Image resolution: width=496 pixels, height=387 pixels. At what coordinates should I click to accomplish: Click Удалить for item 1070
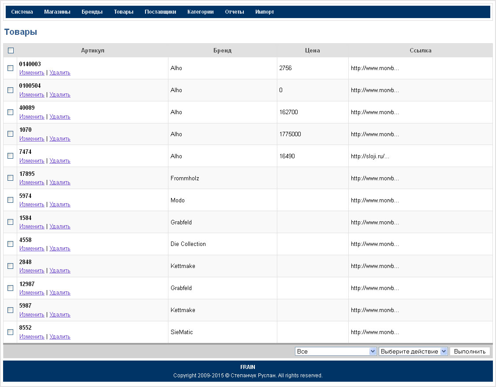click(60, 139)
